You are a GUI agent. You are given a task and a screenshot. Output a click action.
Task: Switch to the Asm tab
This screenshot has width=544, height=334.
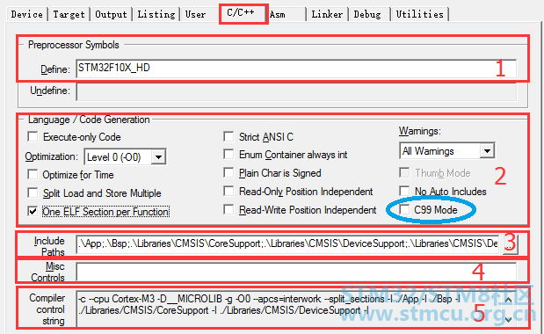tap(278, 15)
